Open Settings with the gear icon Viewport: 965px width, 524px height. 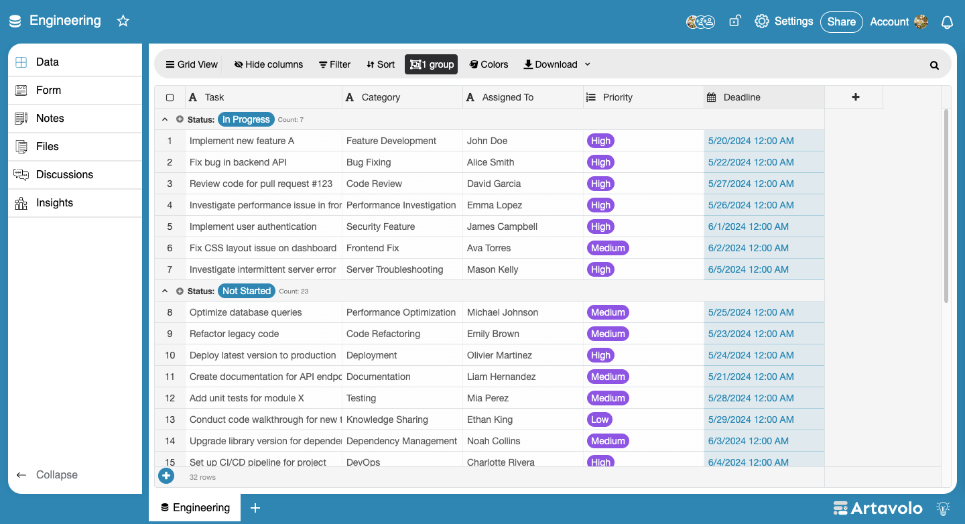pyautogui.click(x=762, y=21)
